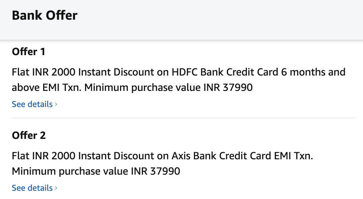Viewport: 363px width, 199px height.
Task: Click above EMI Txn. text in Offer 1
Action: [x=46, y=87]
